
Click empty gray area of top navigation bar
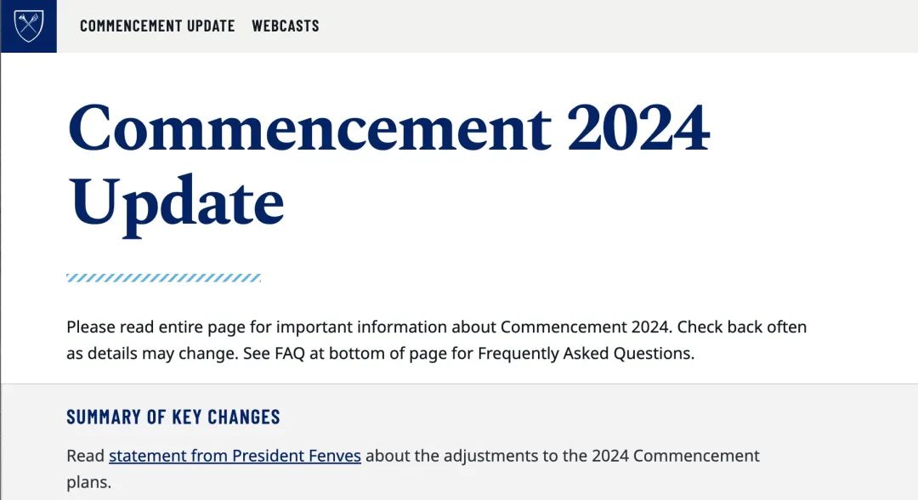pyautogui.click(x=615, y=26)
